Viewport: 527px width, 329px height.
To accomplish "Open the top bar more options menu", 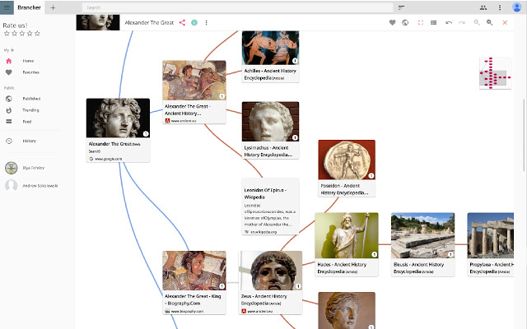I will [500, 7].
